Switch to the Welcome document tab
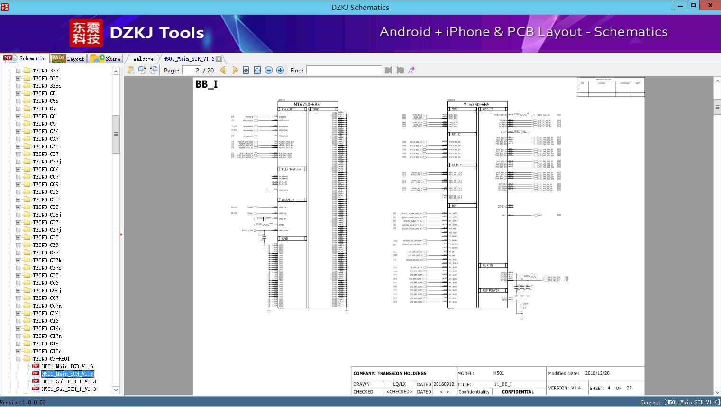This screenshot has height=407, width=721. pyautogui.click(x=143, y=59)
